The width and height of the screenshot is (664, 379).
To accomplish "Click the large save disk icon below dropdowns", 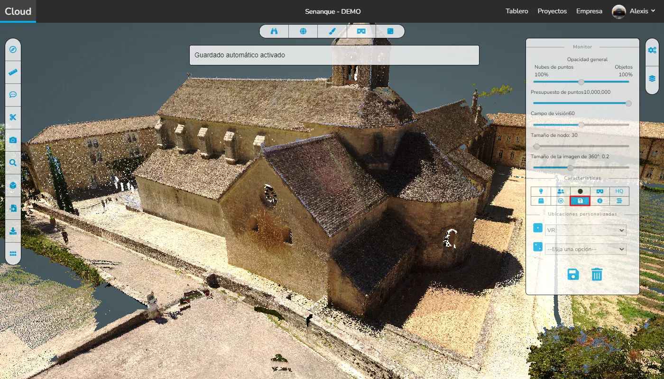I will tap(573, 274).
